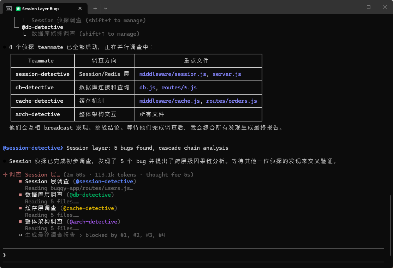Open the middleware/cache.js file link
The height and width of the screenshot is (268, 393).
coord(169,101)
